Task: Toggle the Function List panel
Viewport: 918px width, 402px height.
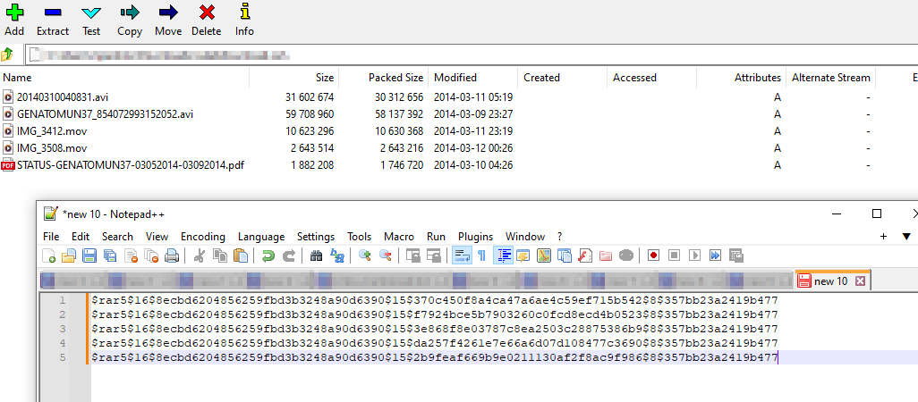Action: pyautogui.click(x=584, y=255)
